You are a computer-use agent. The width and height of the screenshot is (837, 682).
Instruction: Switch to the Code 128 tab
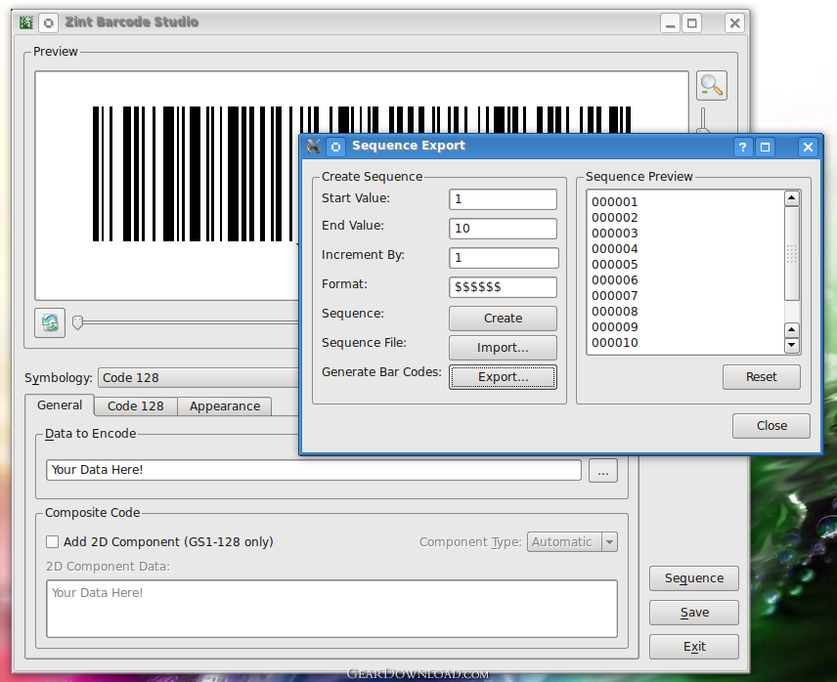[136, 406]
